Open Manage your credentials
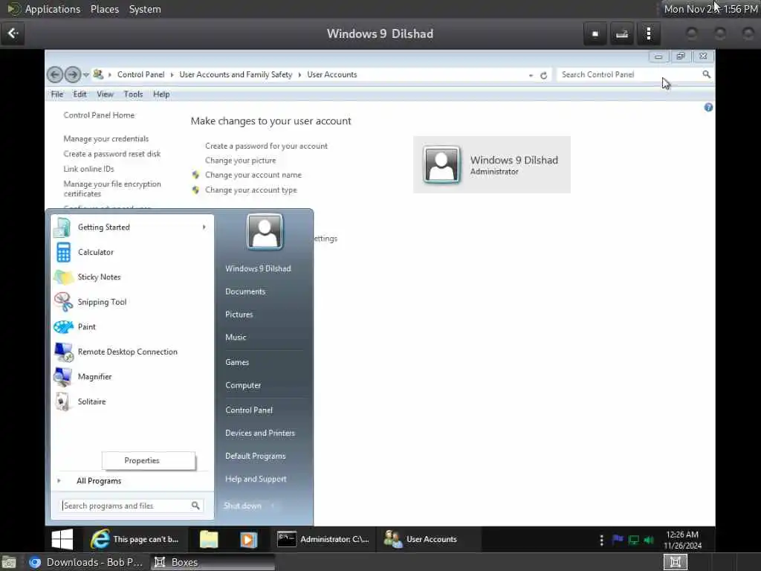Image resolution: width=761 pixels, height=571 pixels. coord(106,139)
